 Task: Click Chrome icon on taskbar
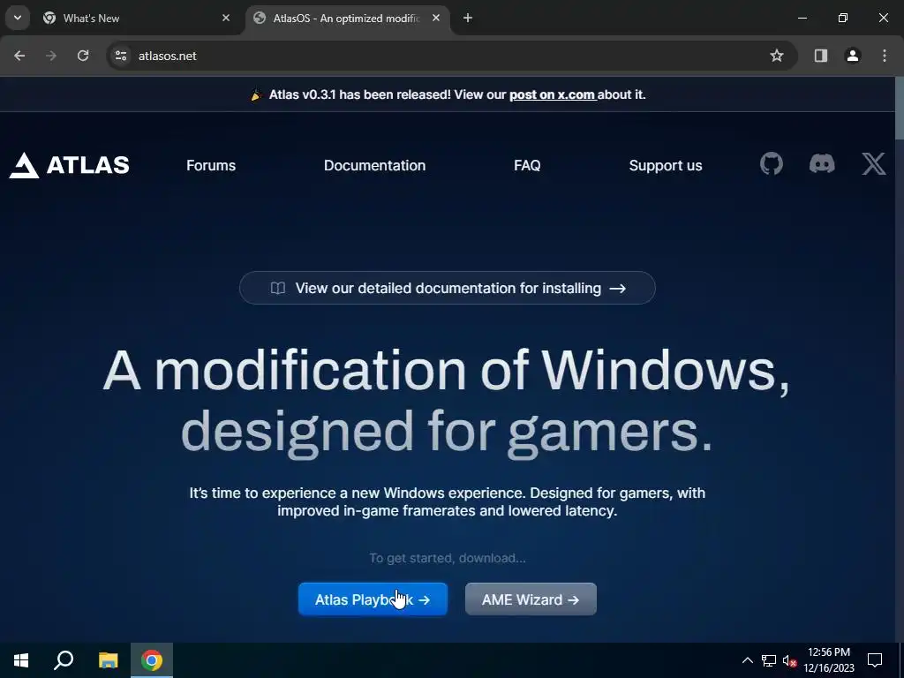152,660
